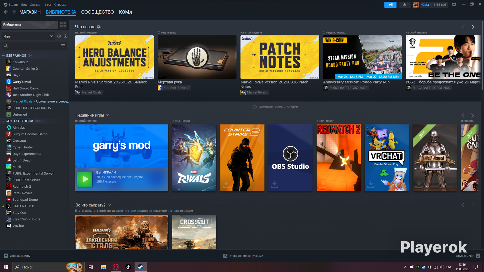Image resolution: width=484 pixels, height=272 pixels.
Task: Open the OBS Studio cover tile
Action: coord(290,157)
